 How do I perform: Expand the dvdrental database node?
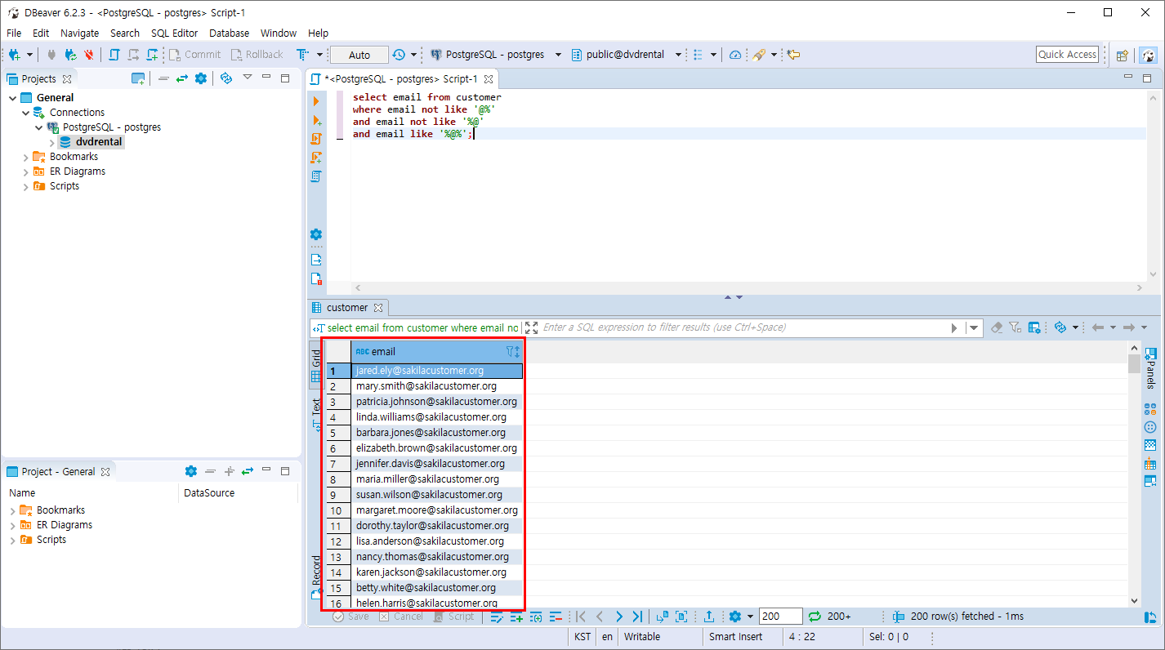point(52,142)
